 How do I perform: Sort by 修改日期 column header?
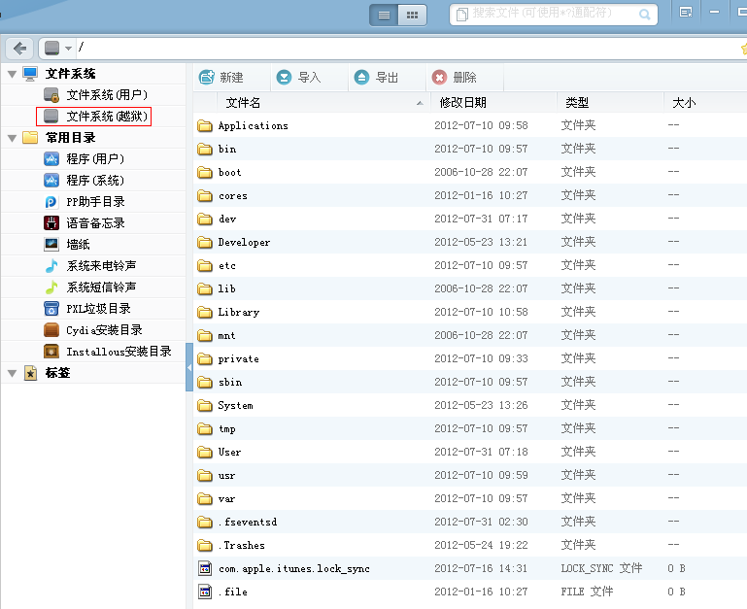click(x=463, y=102)
